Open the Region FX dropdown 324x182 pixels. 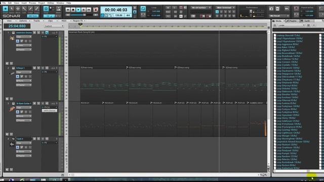pos(79,21)
